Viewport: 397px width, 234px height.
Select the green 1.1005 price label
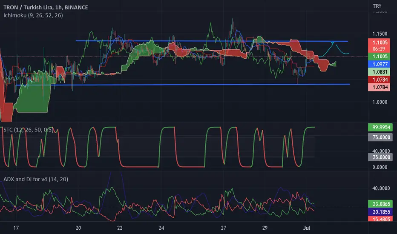tap(379, 57)
